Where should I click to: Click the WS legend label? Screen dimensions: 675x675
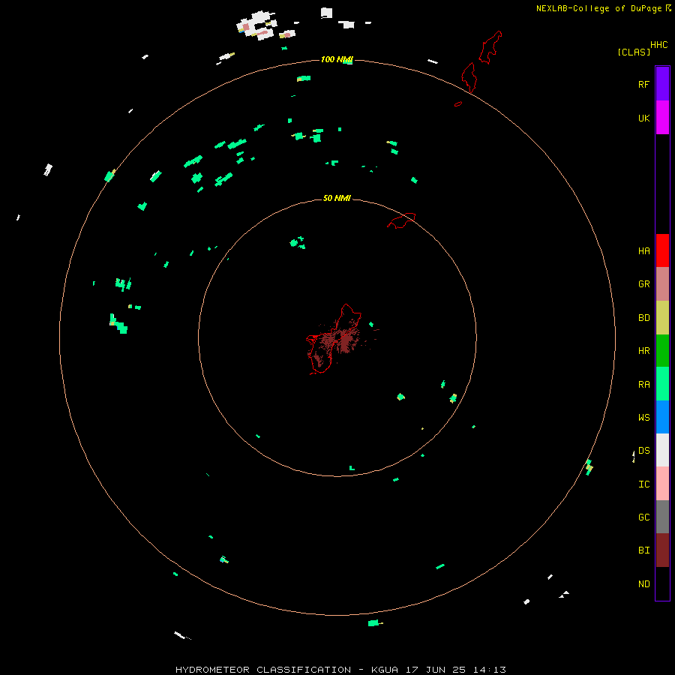[x=643, y=417]
